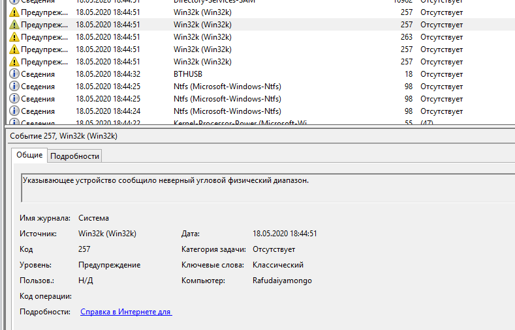The image size is (515, 330).
Task: Switch to the Подробности tab
Action: pyautogui.click(x=74, y=156)
